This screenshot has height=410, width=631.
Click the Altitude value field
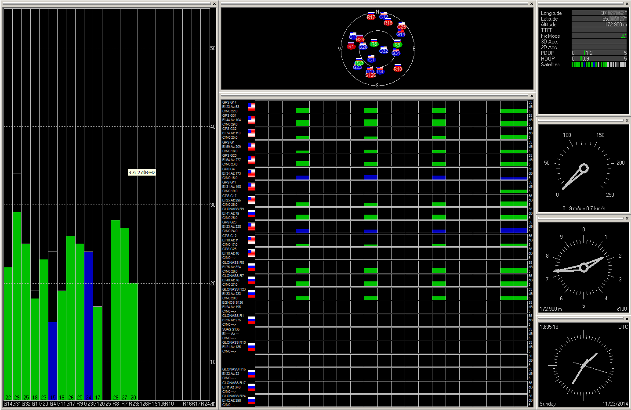click(599, 25)
